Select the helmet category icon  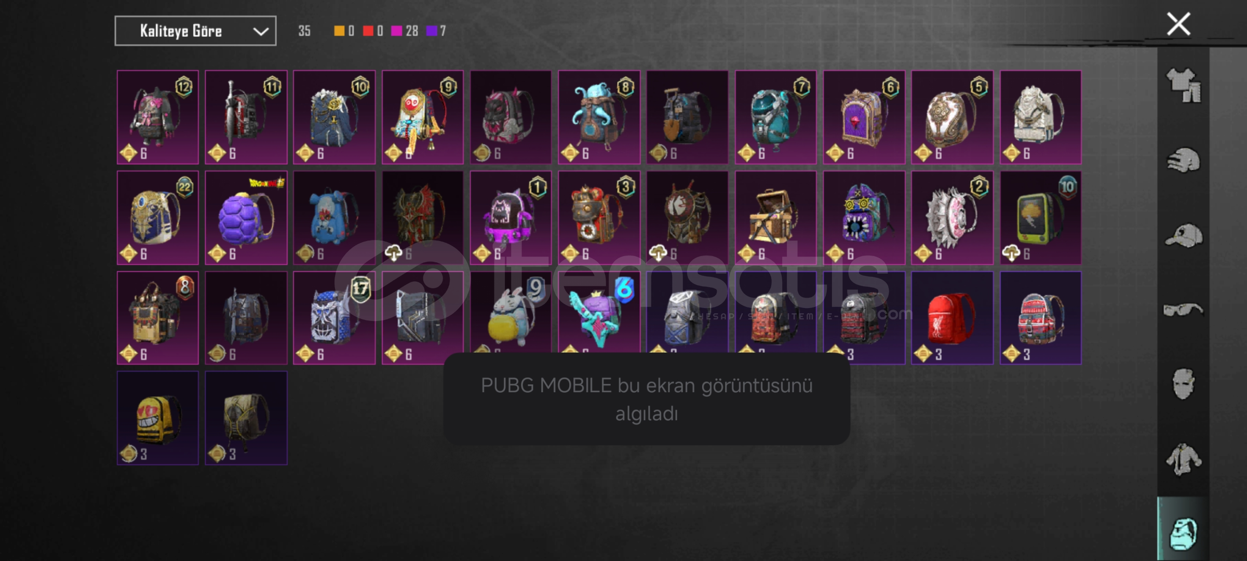(x=1184, y=161)
